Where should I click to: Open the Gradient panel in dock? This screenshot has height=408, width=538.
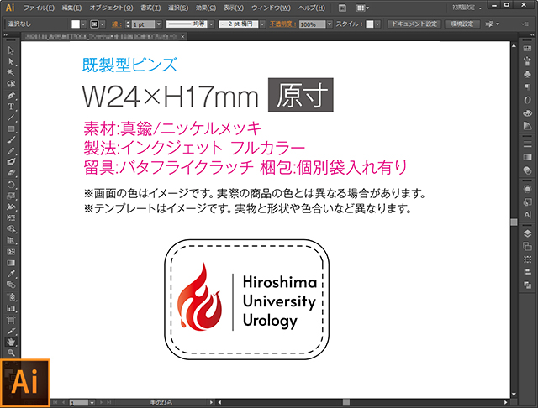(x=527, y=157)
